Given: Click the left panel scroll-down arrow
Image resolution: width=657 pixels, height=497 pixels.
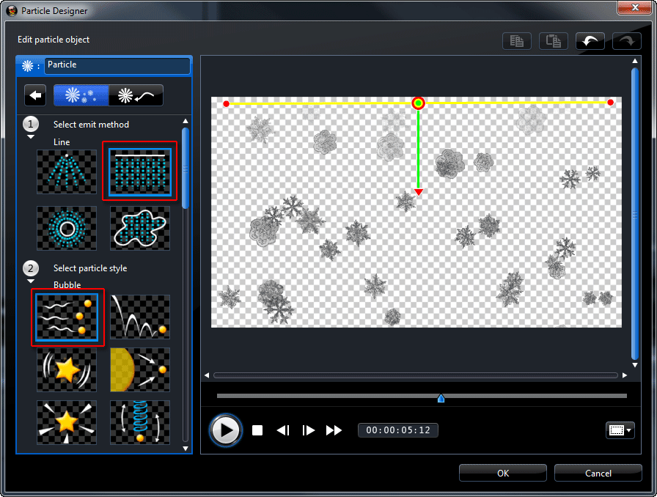Looking at the screenshot, I should point(186,449).
